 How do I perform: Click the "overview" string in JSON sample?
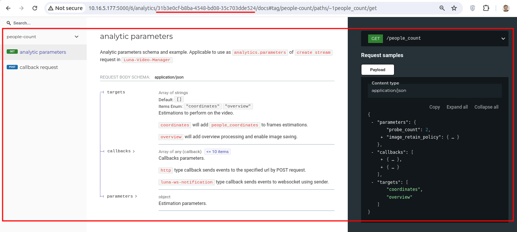[399, 197]
